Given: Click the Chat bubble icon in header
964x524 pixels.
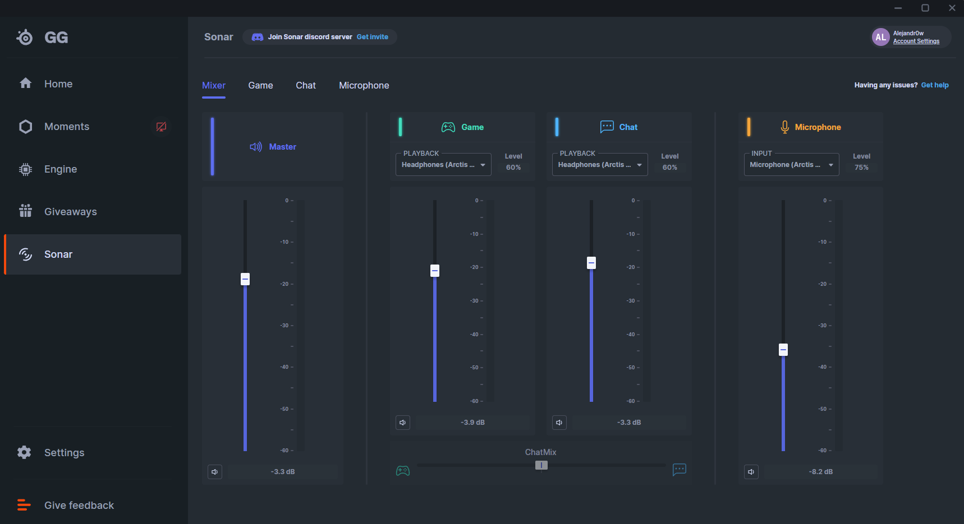Looking at the screenshot, I should click(x=607, y=127).
